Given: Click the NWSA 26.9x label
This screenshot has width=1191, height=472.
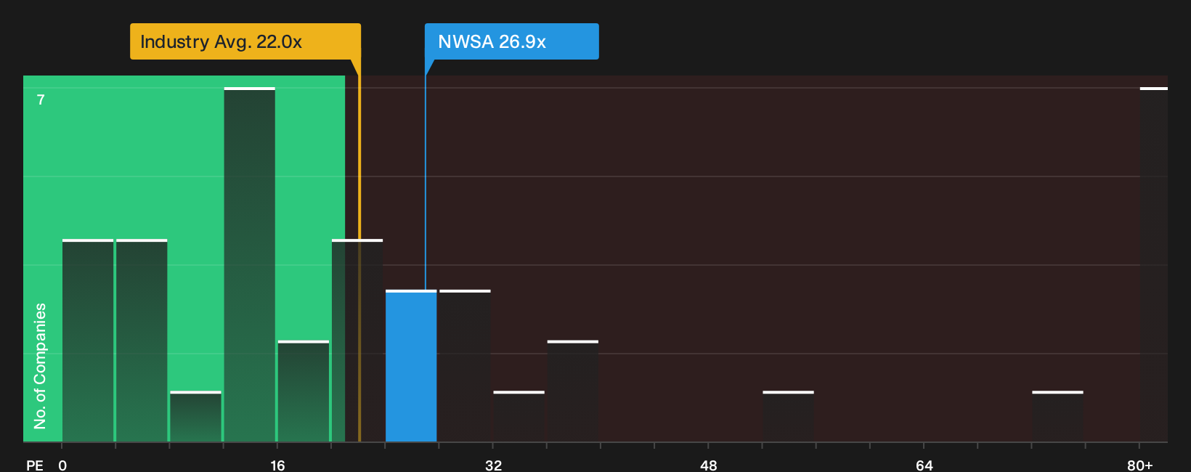Looking at the screenshot, I should (x=512, y=41).
